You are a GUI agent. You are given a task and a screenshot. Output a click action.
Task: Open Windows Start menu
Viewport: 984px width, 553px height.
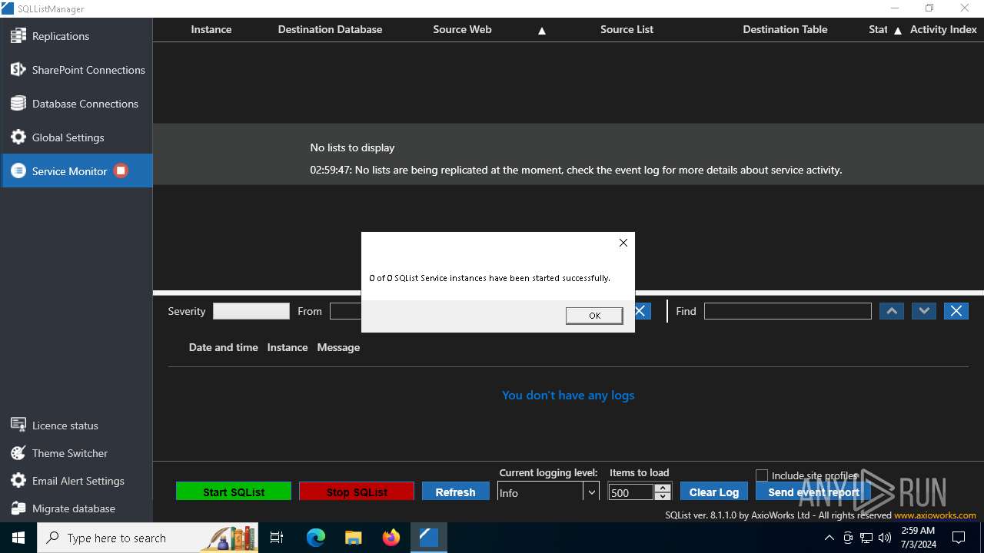pyautogui.click(x=18, y=538)
